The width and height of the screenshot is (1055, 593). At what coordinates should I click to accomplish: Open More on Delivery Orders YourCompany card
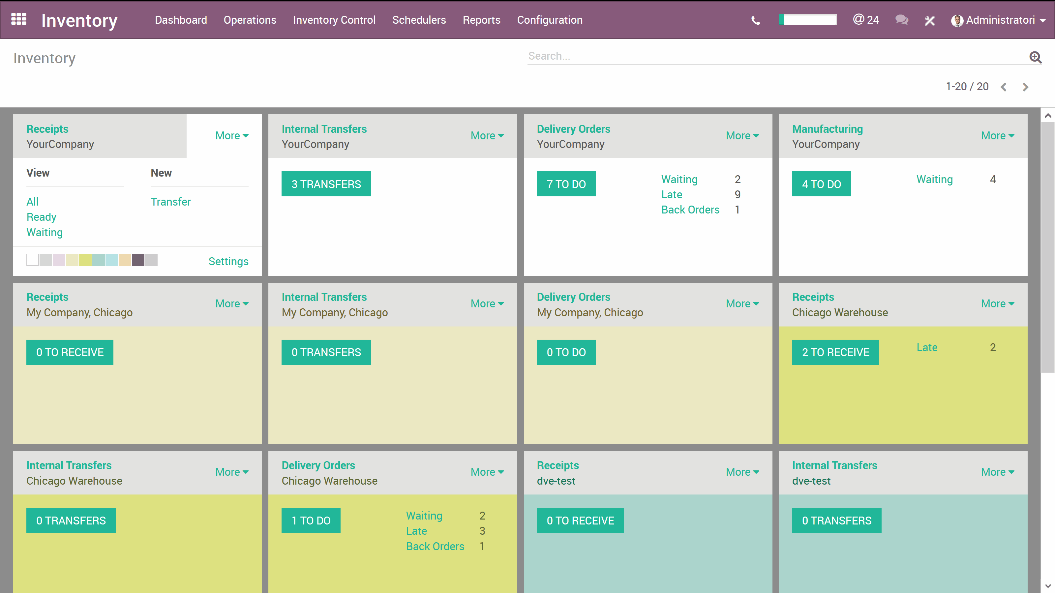[x=742, y=135]
